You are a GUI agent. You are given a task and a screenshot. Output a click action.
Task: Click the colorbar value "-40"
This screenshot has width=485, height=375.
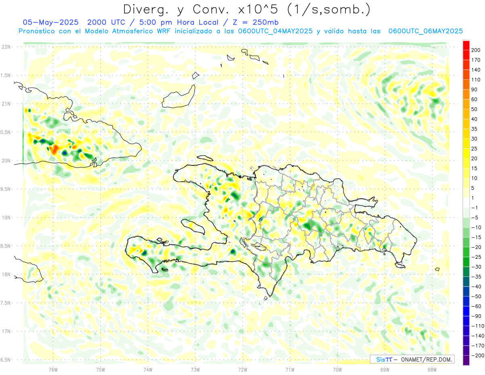click(x=477, y=286)
